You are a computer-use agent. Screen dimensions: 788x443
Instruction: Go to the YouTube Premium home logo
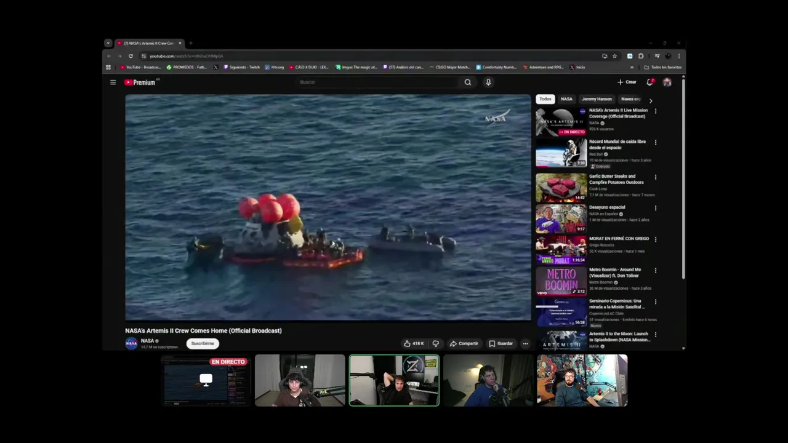(141, 82)
